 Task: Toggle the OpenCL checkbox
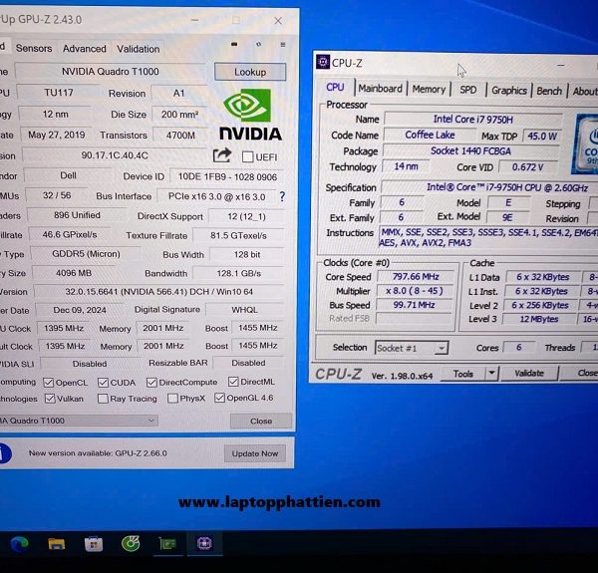click(x=49, y=383)
